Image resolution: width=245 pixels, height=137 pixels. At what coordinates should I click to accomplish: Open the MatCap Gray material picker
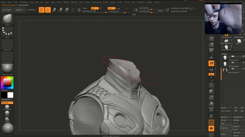[x=7, y=69]
